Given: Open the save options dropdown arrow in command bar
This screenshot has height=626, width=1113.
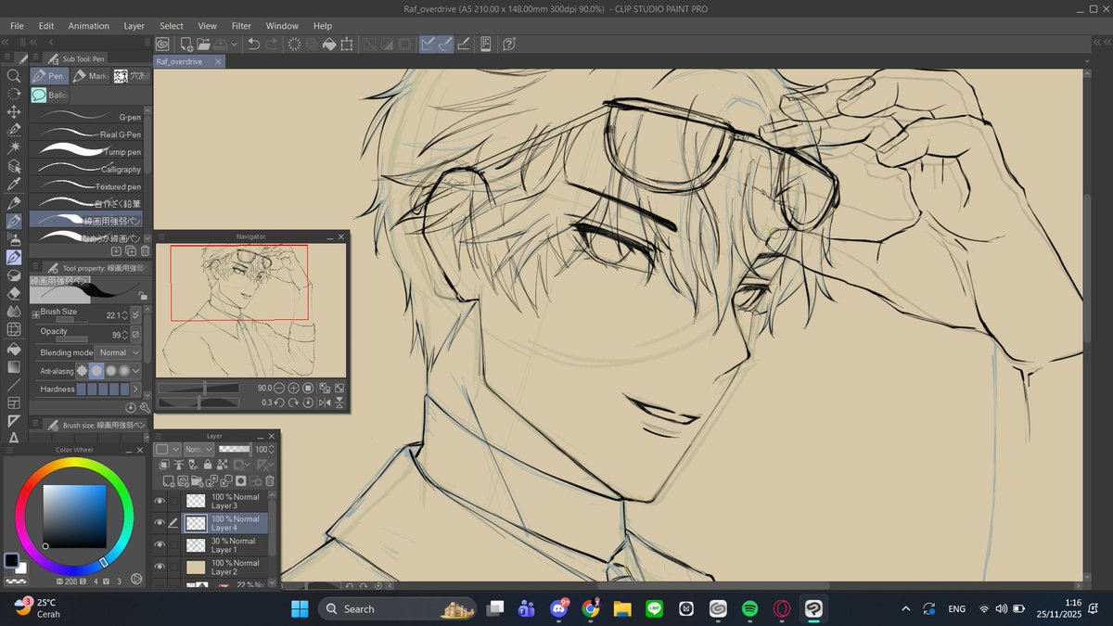Looking at the screenshot, I should coord(235,44).
